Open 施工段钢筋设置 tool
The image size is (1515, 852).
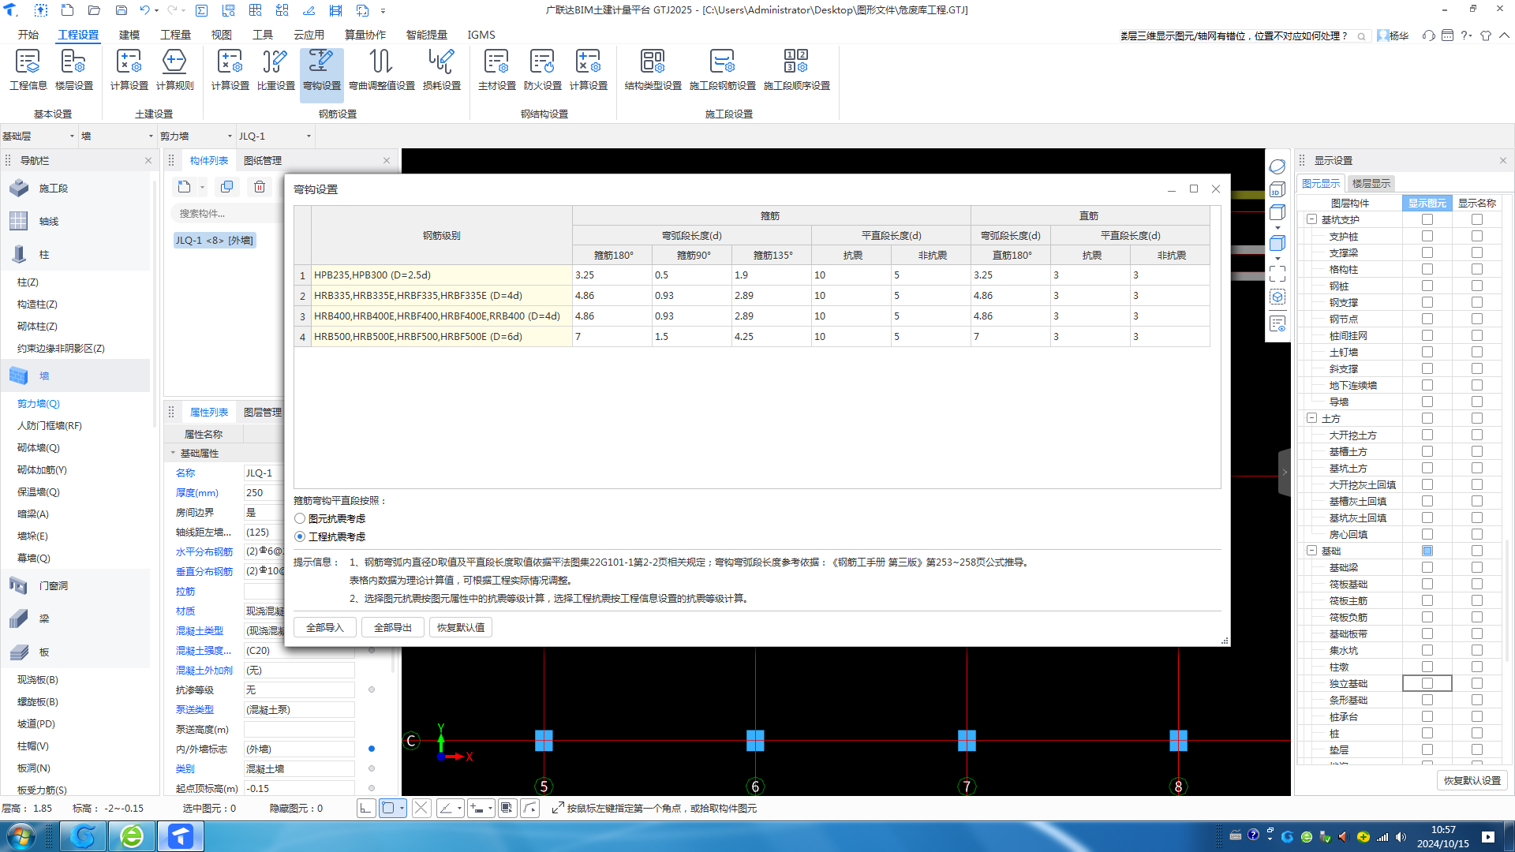(722, 70)
